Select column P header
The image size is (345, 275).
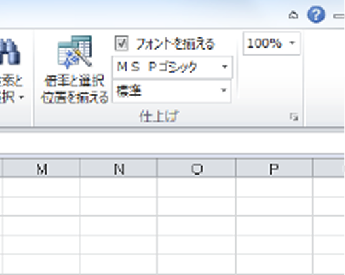274,168
